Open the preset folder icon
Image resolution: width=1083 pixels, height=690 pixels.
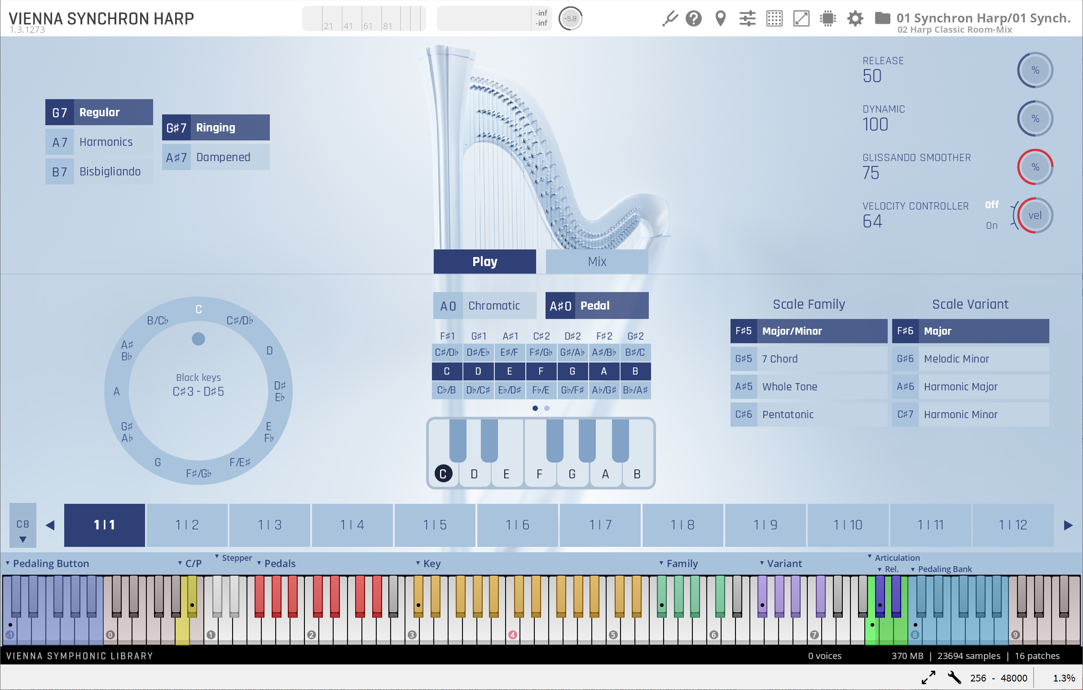click(x=882, y=18)
